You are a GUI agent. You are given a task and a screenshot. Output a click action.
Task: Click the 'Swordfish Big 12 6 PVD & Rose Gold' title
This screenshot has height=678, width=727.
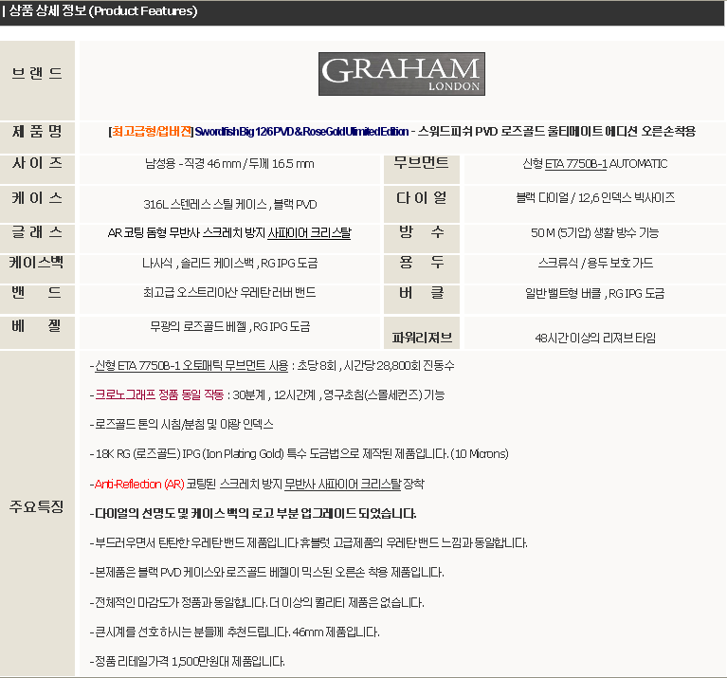[301, 132]
